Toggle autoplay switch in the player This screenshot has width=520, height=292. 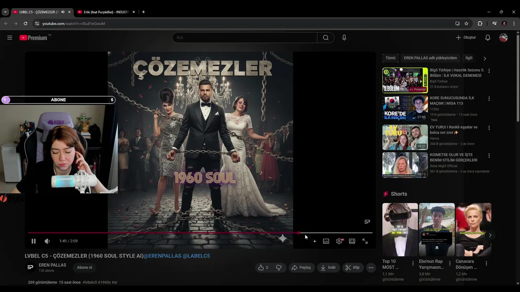pyautogui.click(x=313, y=241)
